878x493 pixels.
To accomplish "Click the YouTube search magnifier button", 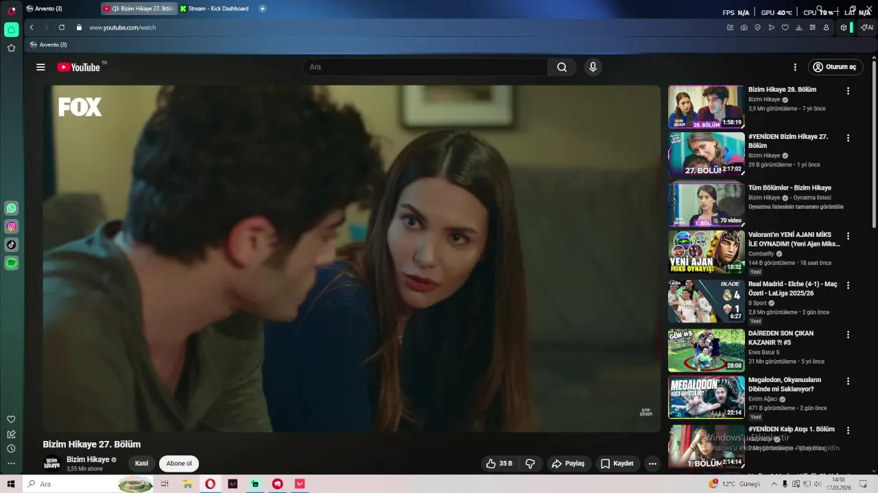I will (562, 67).
